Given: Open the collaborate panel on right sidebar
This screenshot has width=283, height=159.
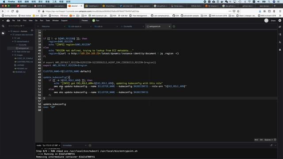Looking at the screenshot, I should [280, 26].
